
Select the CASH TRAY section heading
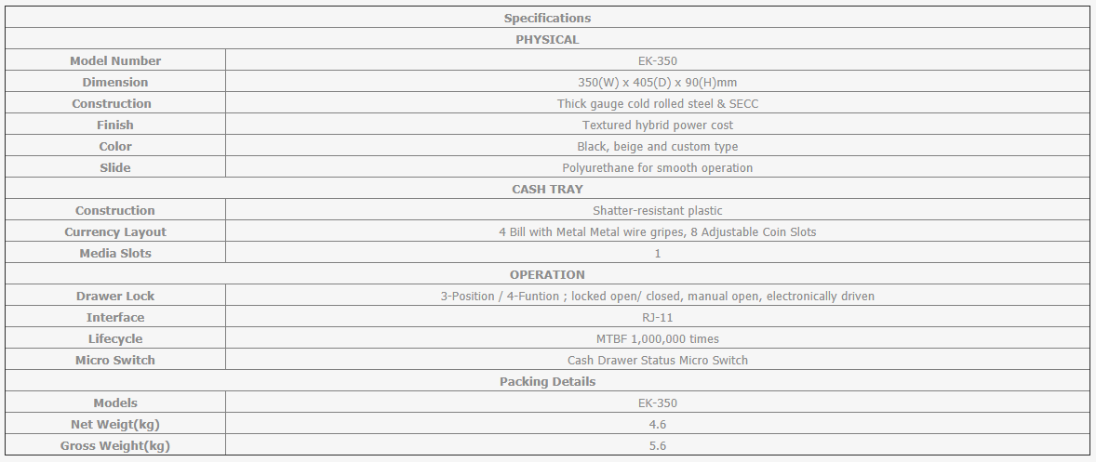click(547, 189)
